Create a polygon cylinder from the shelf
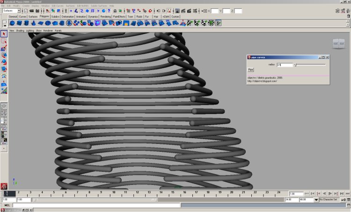The image size is (351, 212). pyautogui.click(x=26, y=23)
